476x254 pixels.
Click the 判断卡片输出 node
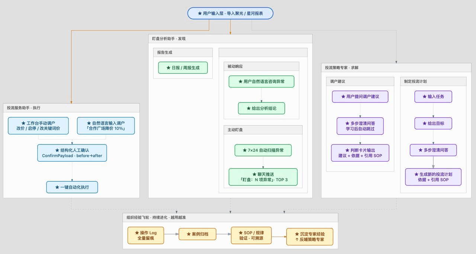(360, 153)
